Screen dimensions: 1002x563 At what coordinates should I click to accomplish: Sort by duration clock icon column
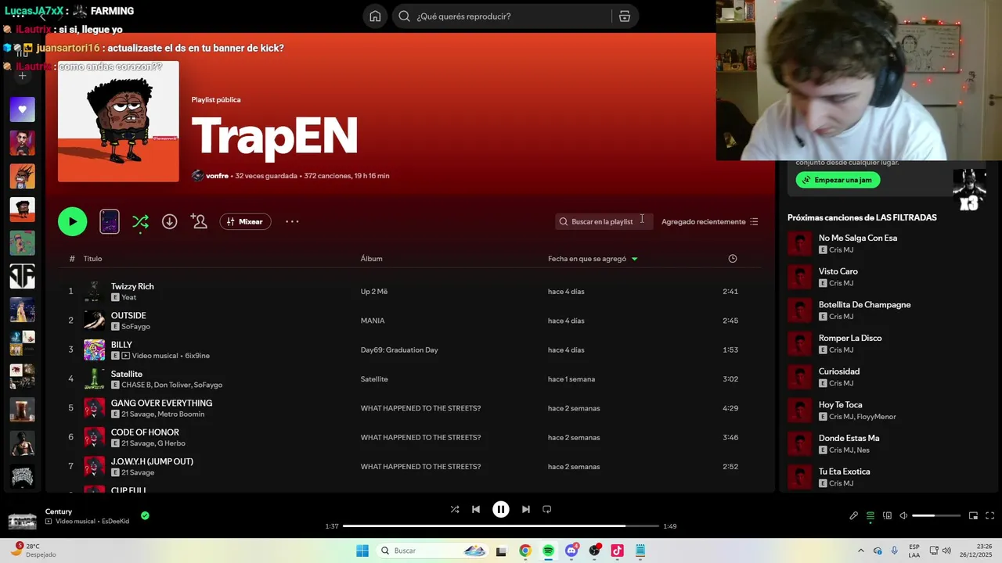(733, 259)
